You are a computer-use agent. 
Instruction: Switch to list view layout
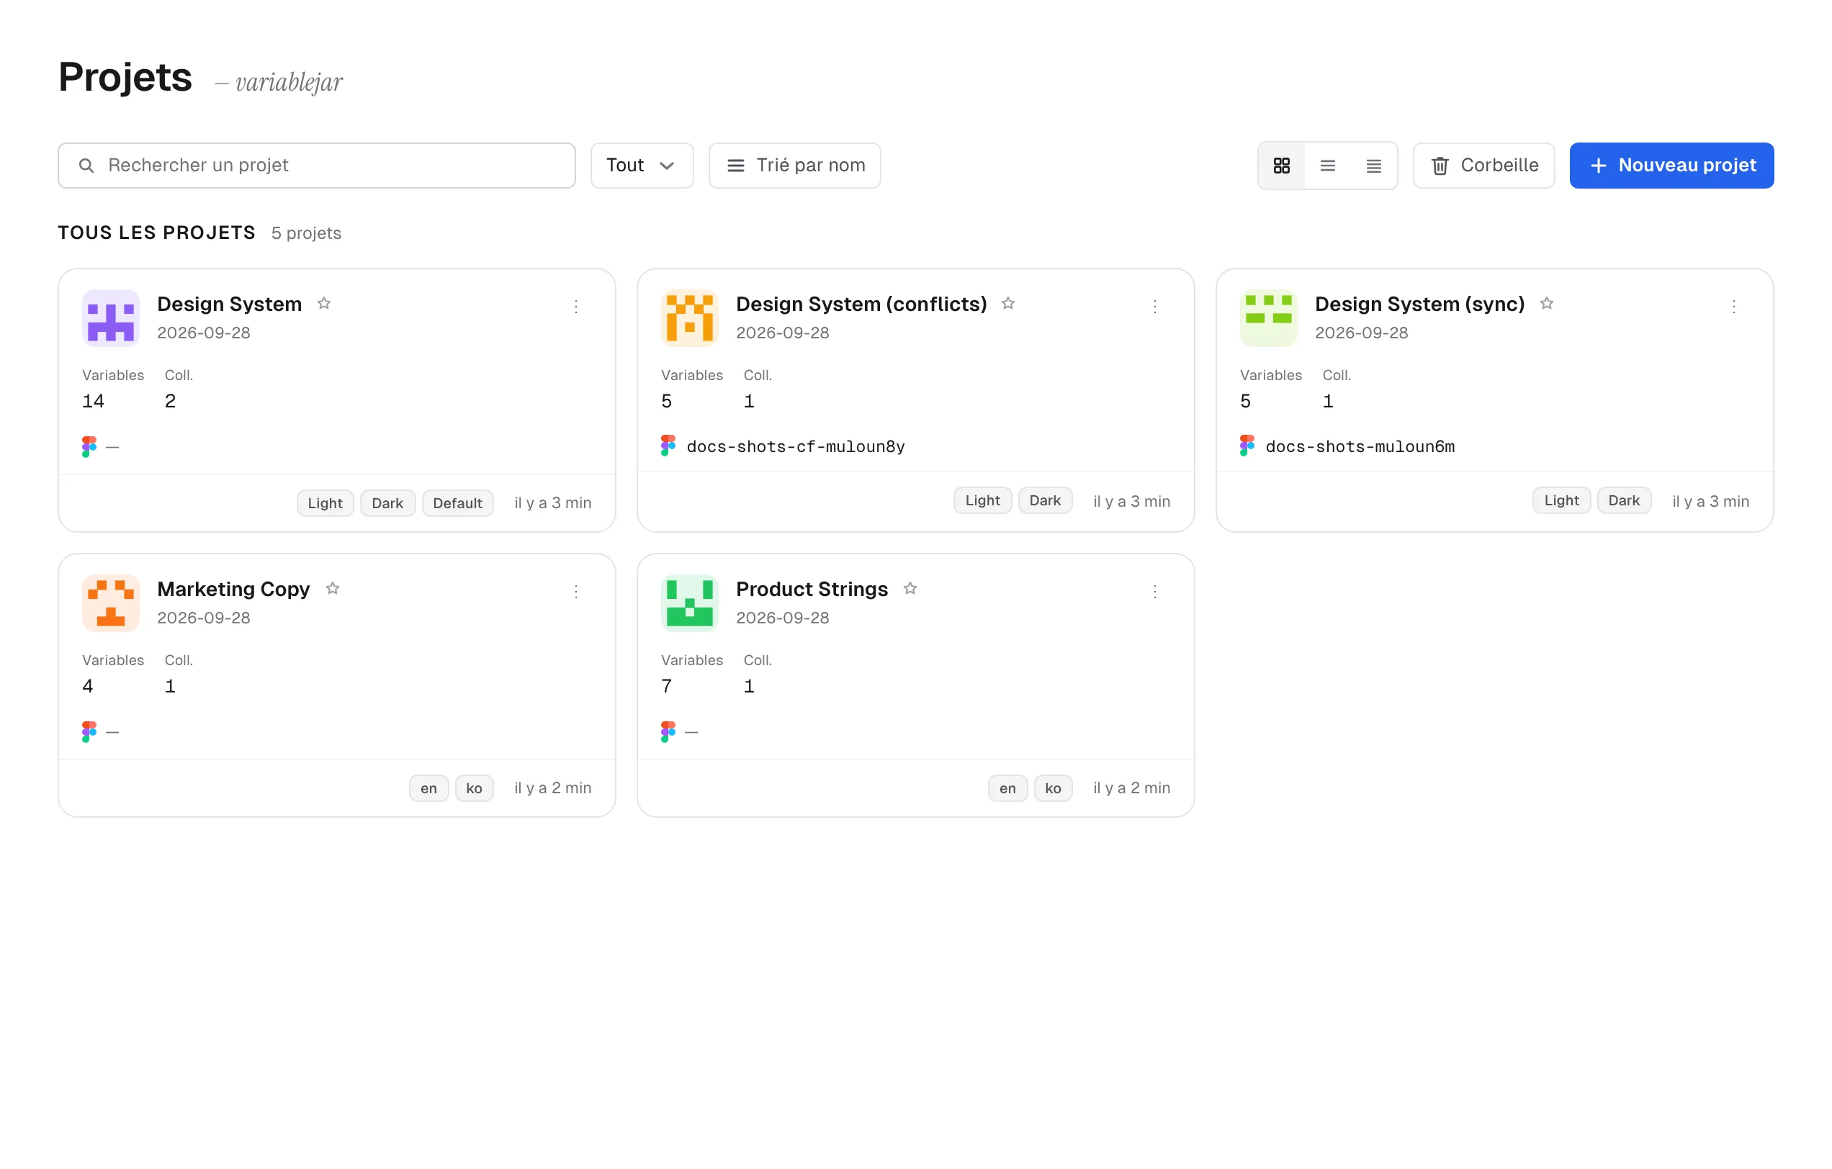pyautogui.click(x=1328, y=165)
